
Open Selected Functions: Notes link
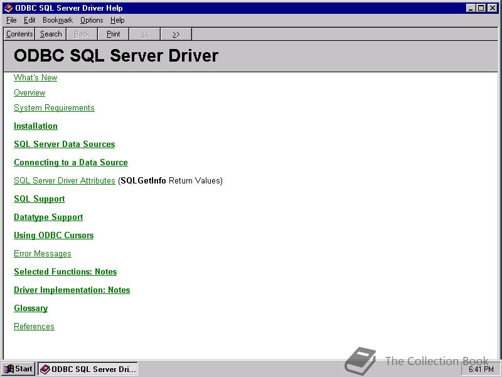(x=65, y=272)
